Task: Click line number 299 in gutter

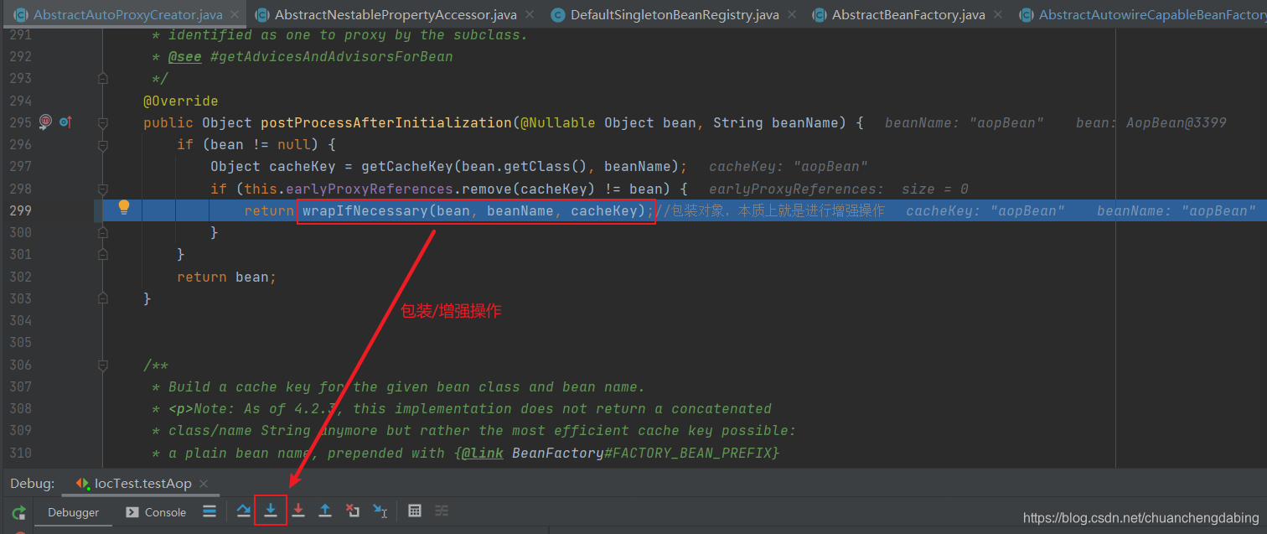Action: (19, 210)
